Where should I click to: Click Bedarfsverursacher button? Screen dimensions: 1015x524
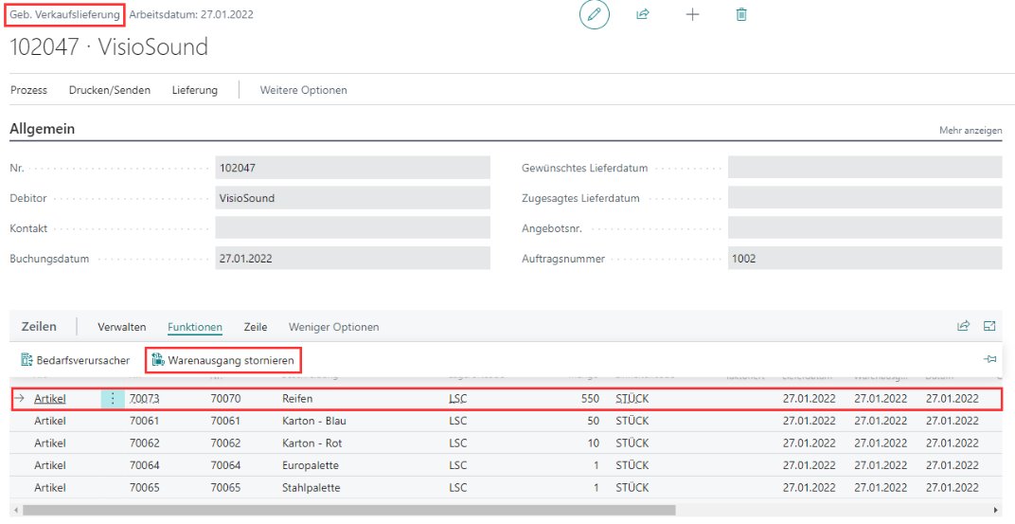click(75, 360)
